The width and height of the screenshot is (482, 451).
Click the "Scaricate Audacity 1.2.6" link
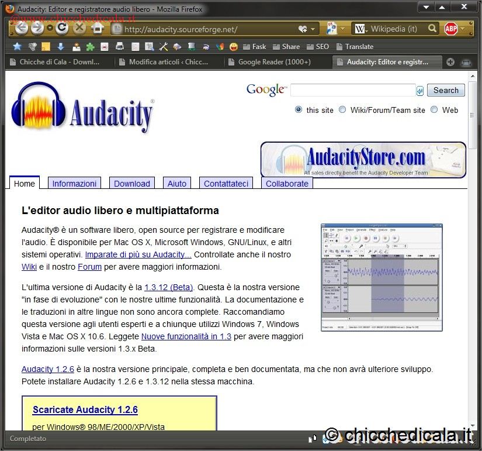(x=85, y=410)
